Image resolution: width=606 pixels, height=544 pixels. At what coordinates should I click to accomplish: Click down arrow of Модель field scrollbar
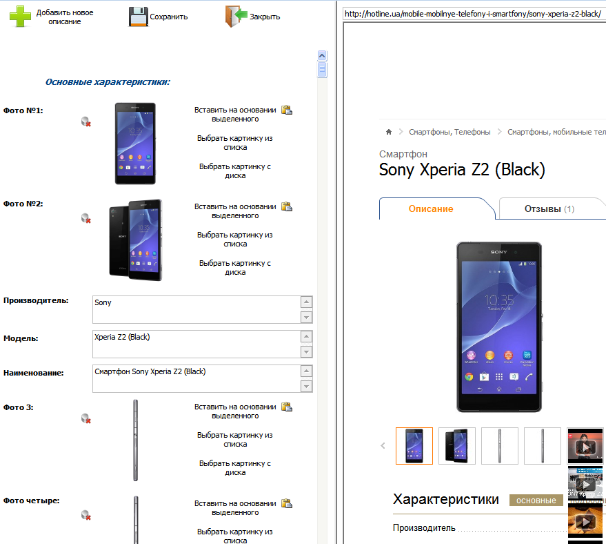tap(307, 351)
